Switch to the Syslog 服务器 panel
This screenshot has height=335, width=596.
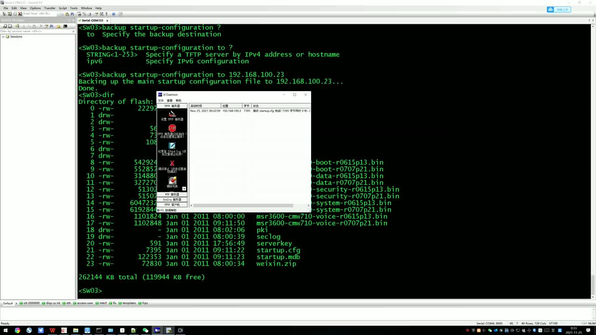[x=172, y=200]
